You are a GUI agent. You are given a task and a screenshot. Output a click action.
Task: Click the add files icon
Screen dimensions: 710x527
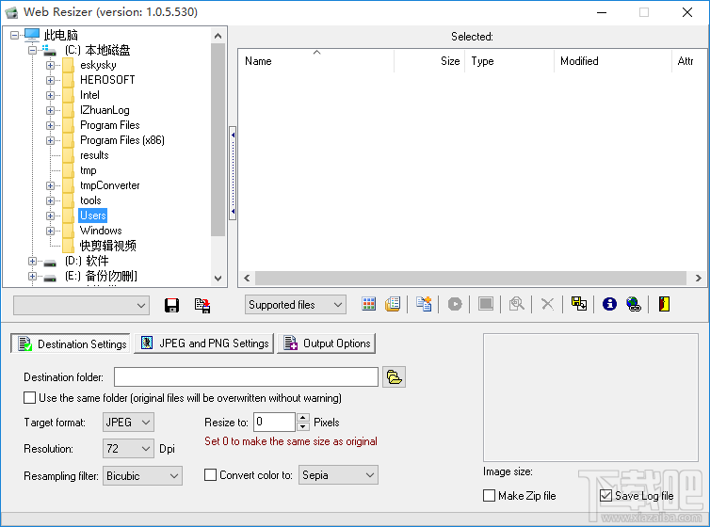pos(424,304)
